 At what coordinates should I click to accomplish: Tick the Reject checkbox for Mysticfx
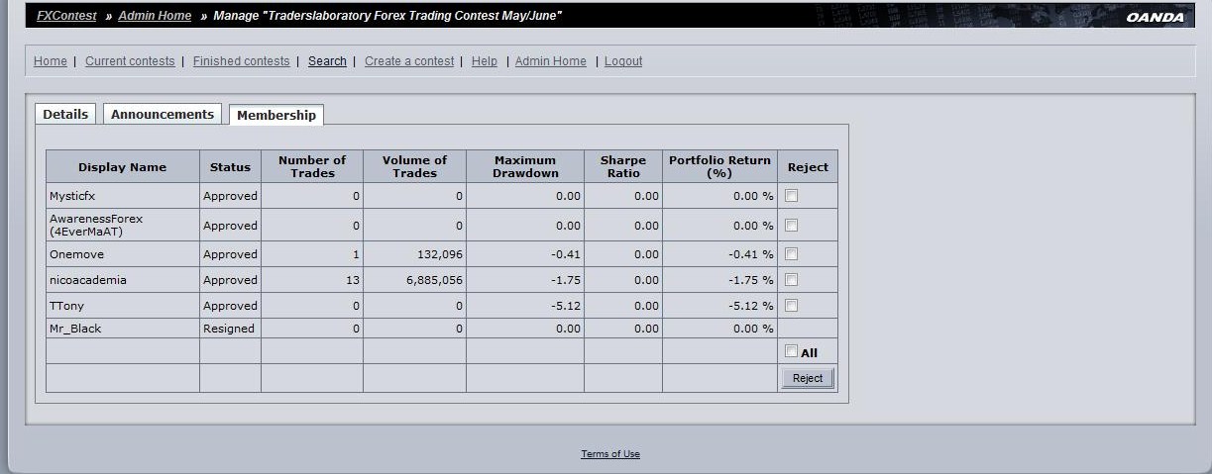point(791,196)
